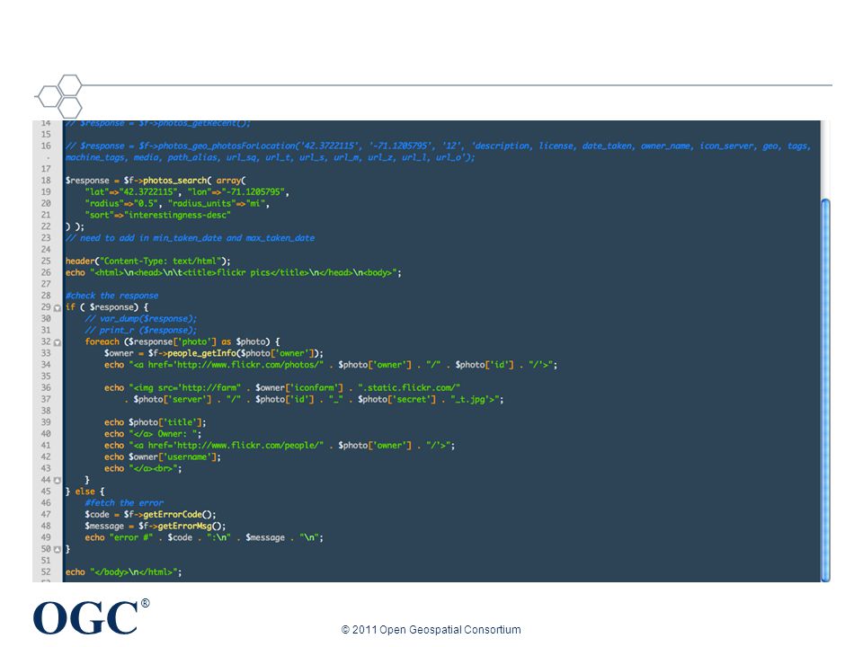Click the hexagon logo in the slide header
The width and height of the screenshot is (863, 647).
point(59,96)
